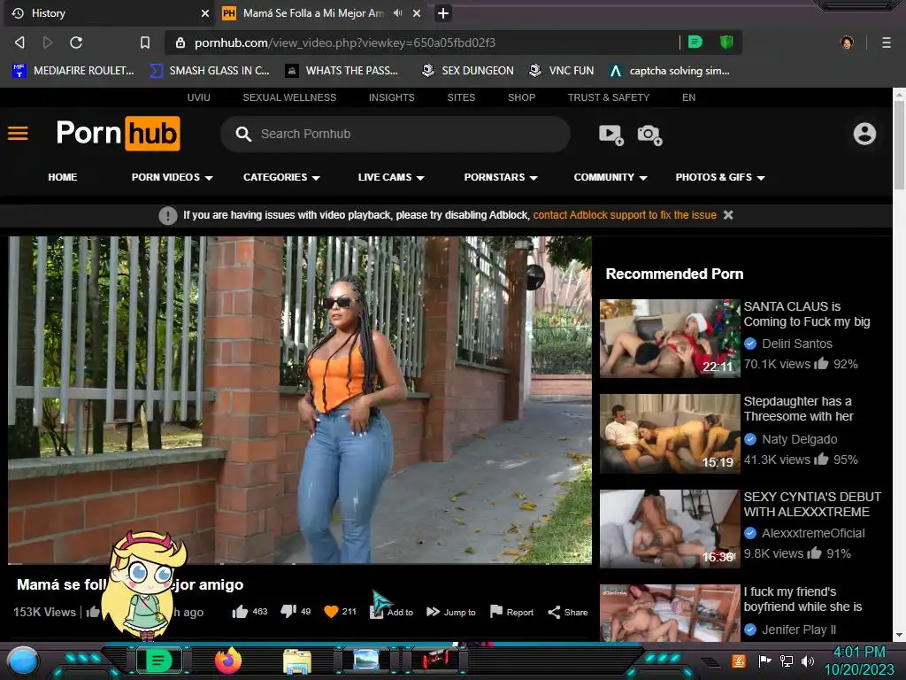Open the AlexxxtremeOficial channel link
Image resolution: width=906 pixels, height=680 pixels.
coord(813,533)
